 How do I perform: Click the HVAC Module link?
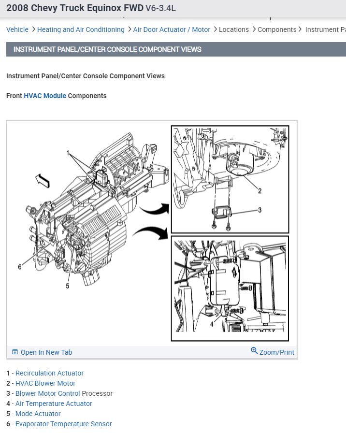pos(45,96)
